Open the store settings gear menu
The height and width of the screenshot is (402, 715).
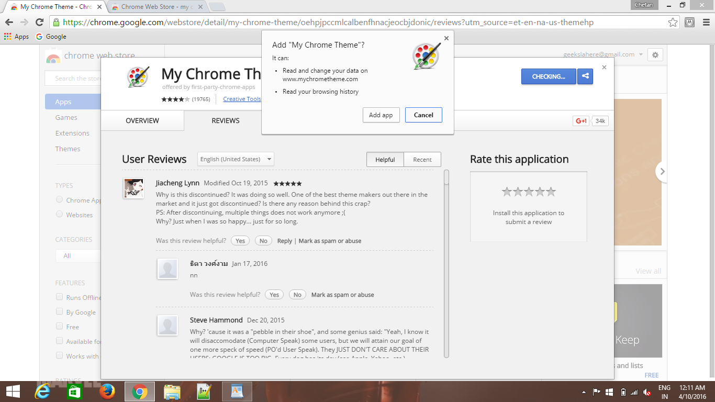[x=655, y=54]
